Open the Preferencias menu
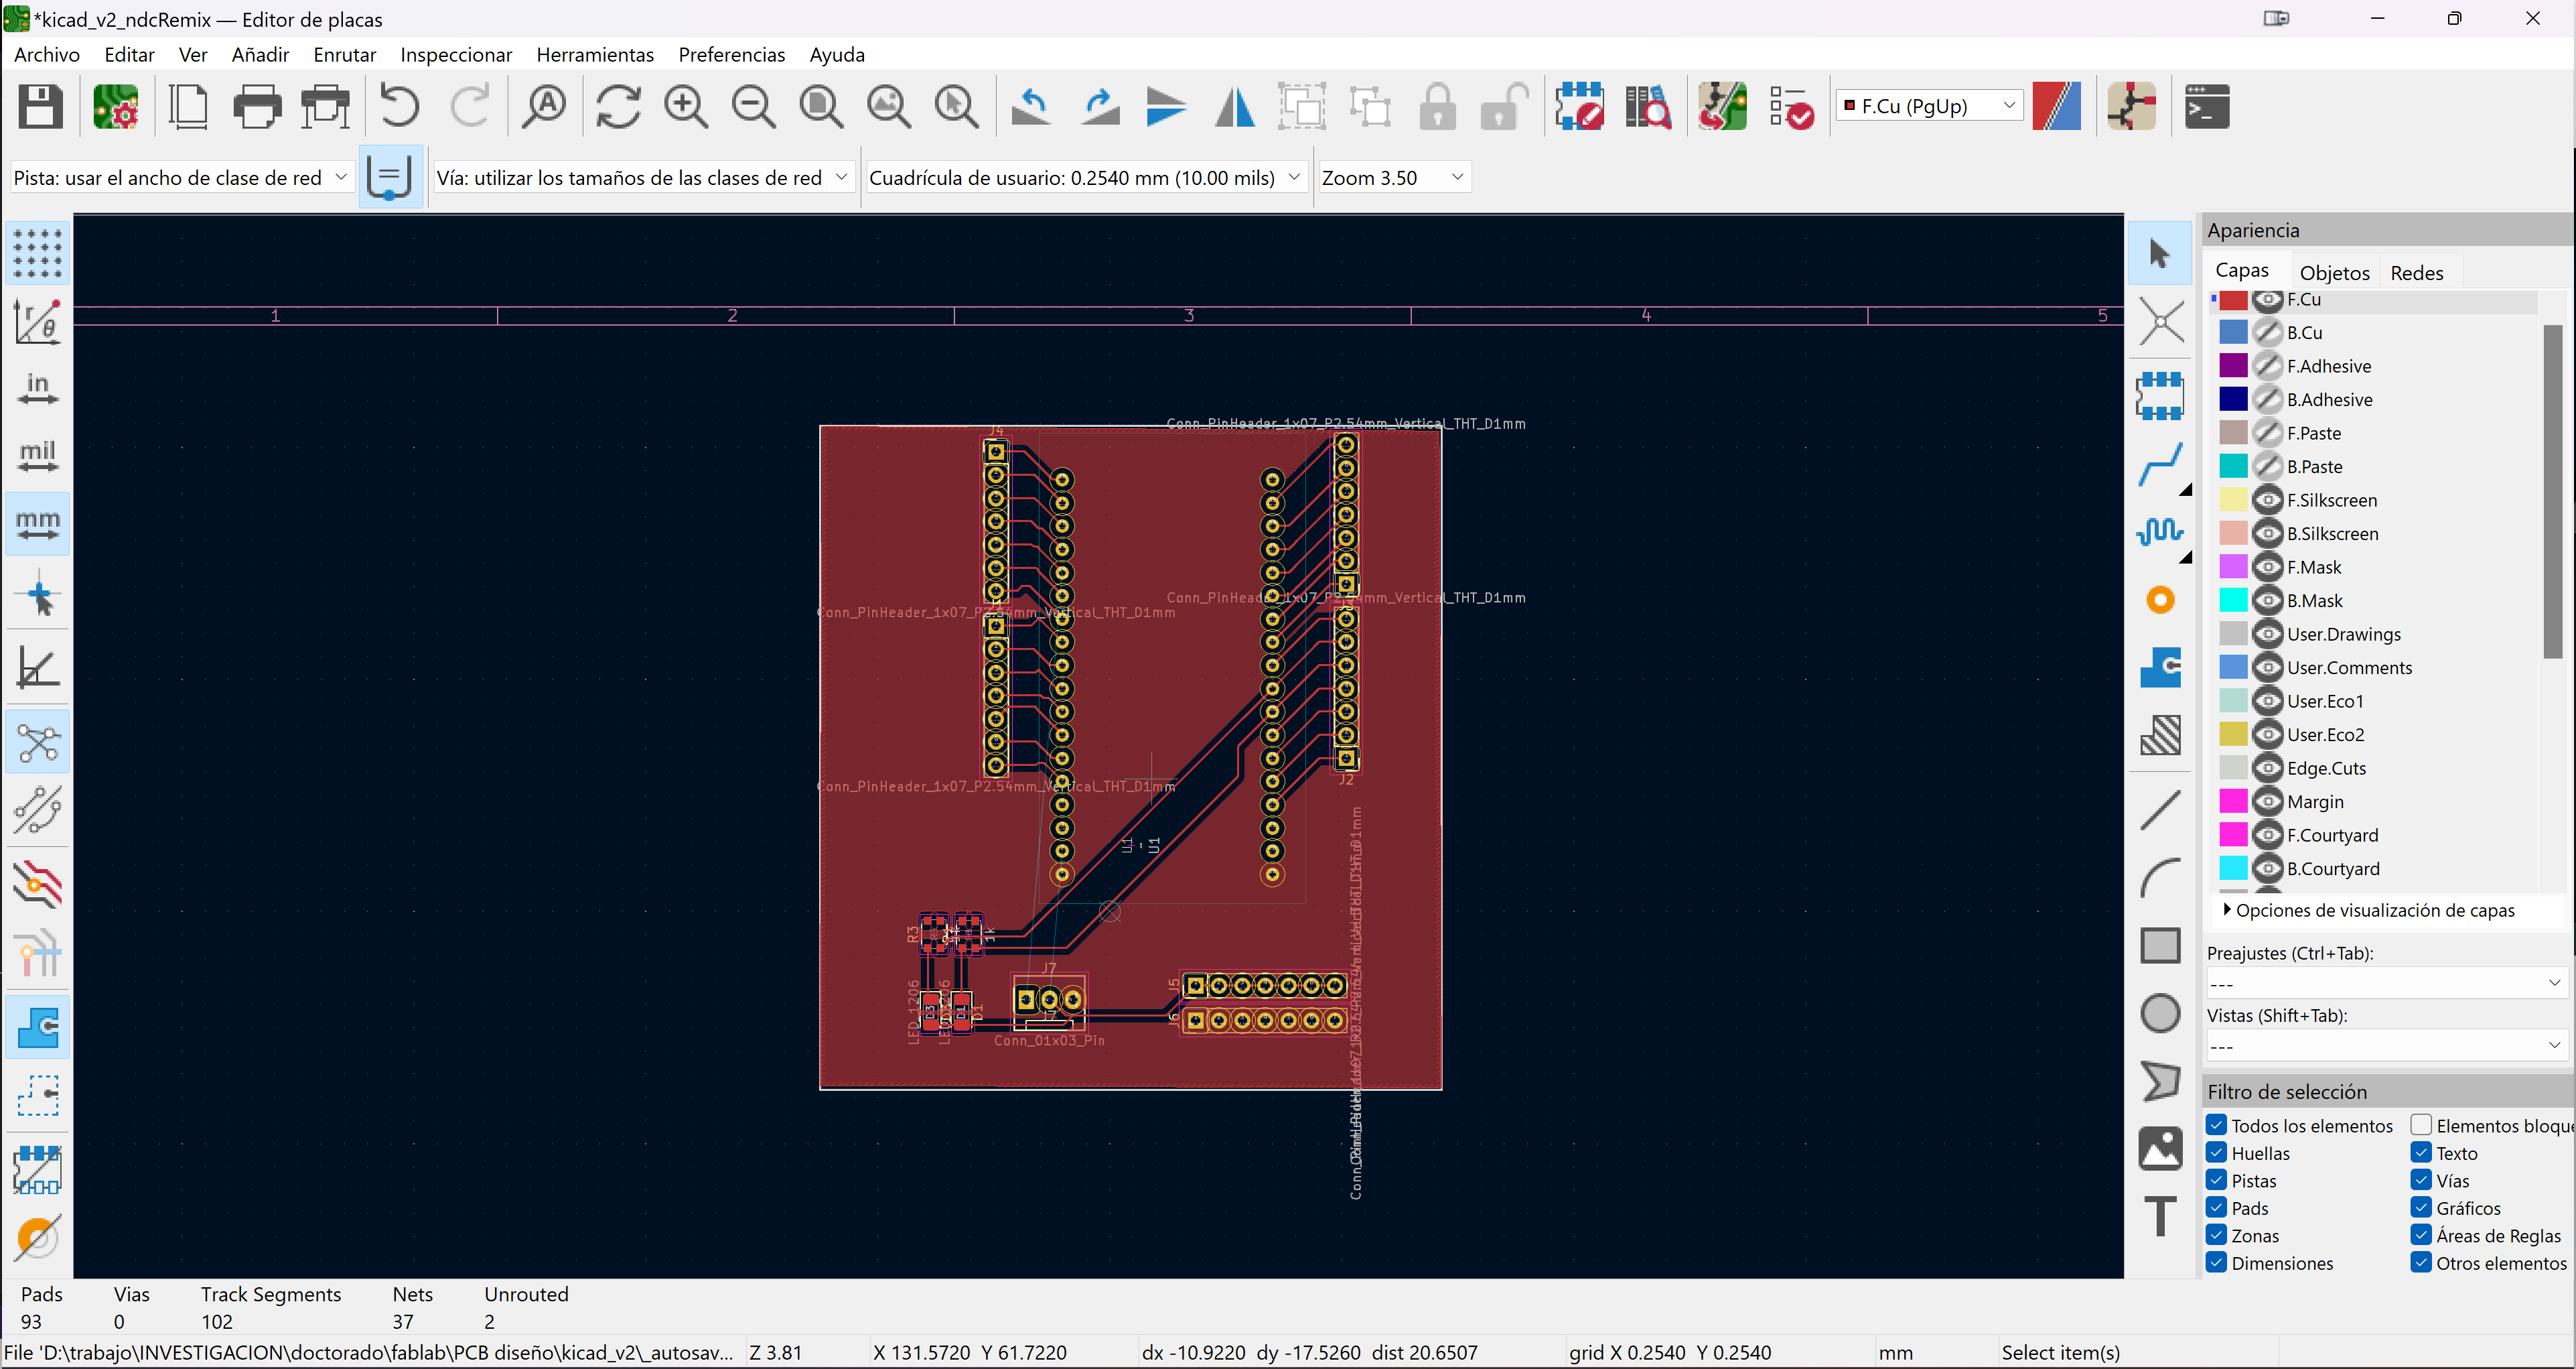This screenshot has width=2576, height=1369. 731,55
